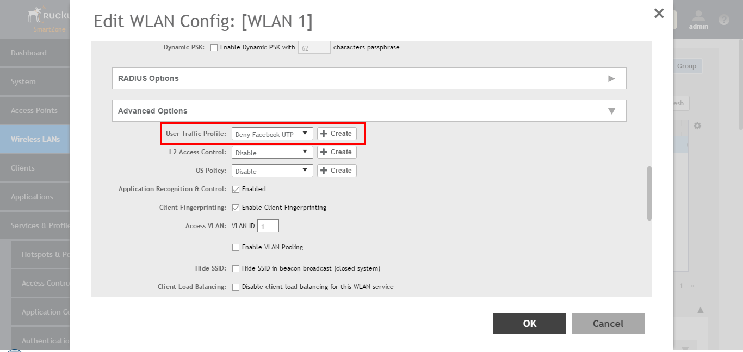
Task: Uncheck Application Recognition & Control Enabled
Action: (236, 189)
